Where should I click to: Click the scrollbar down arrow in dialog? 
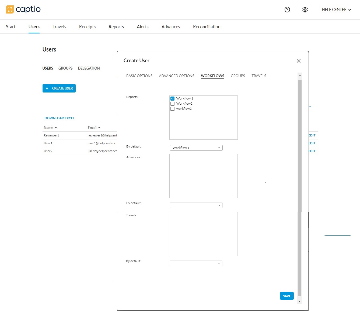coord(299,301)
